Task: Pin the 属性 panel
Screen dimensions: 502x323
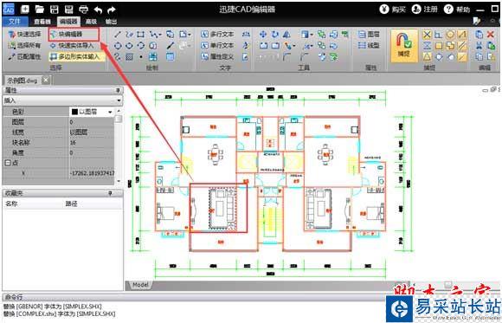Action: 118,91
